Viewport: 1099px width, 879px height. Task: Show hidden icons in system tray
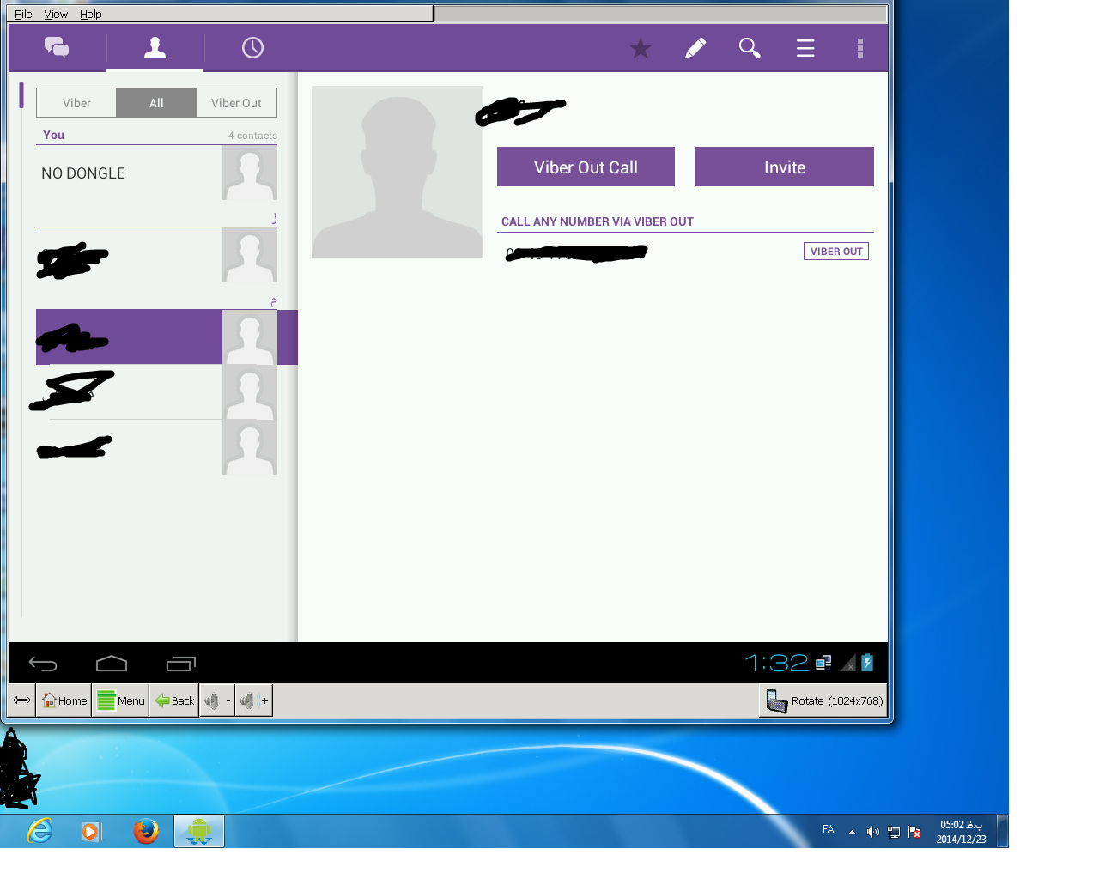pyautogui.click(x=852, y=831)
